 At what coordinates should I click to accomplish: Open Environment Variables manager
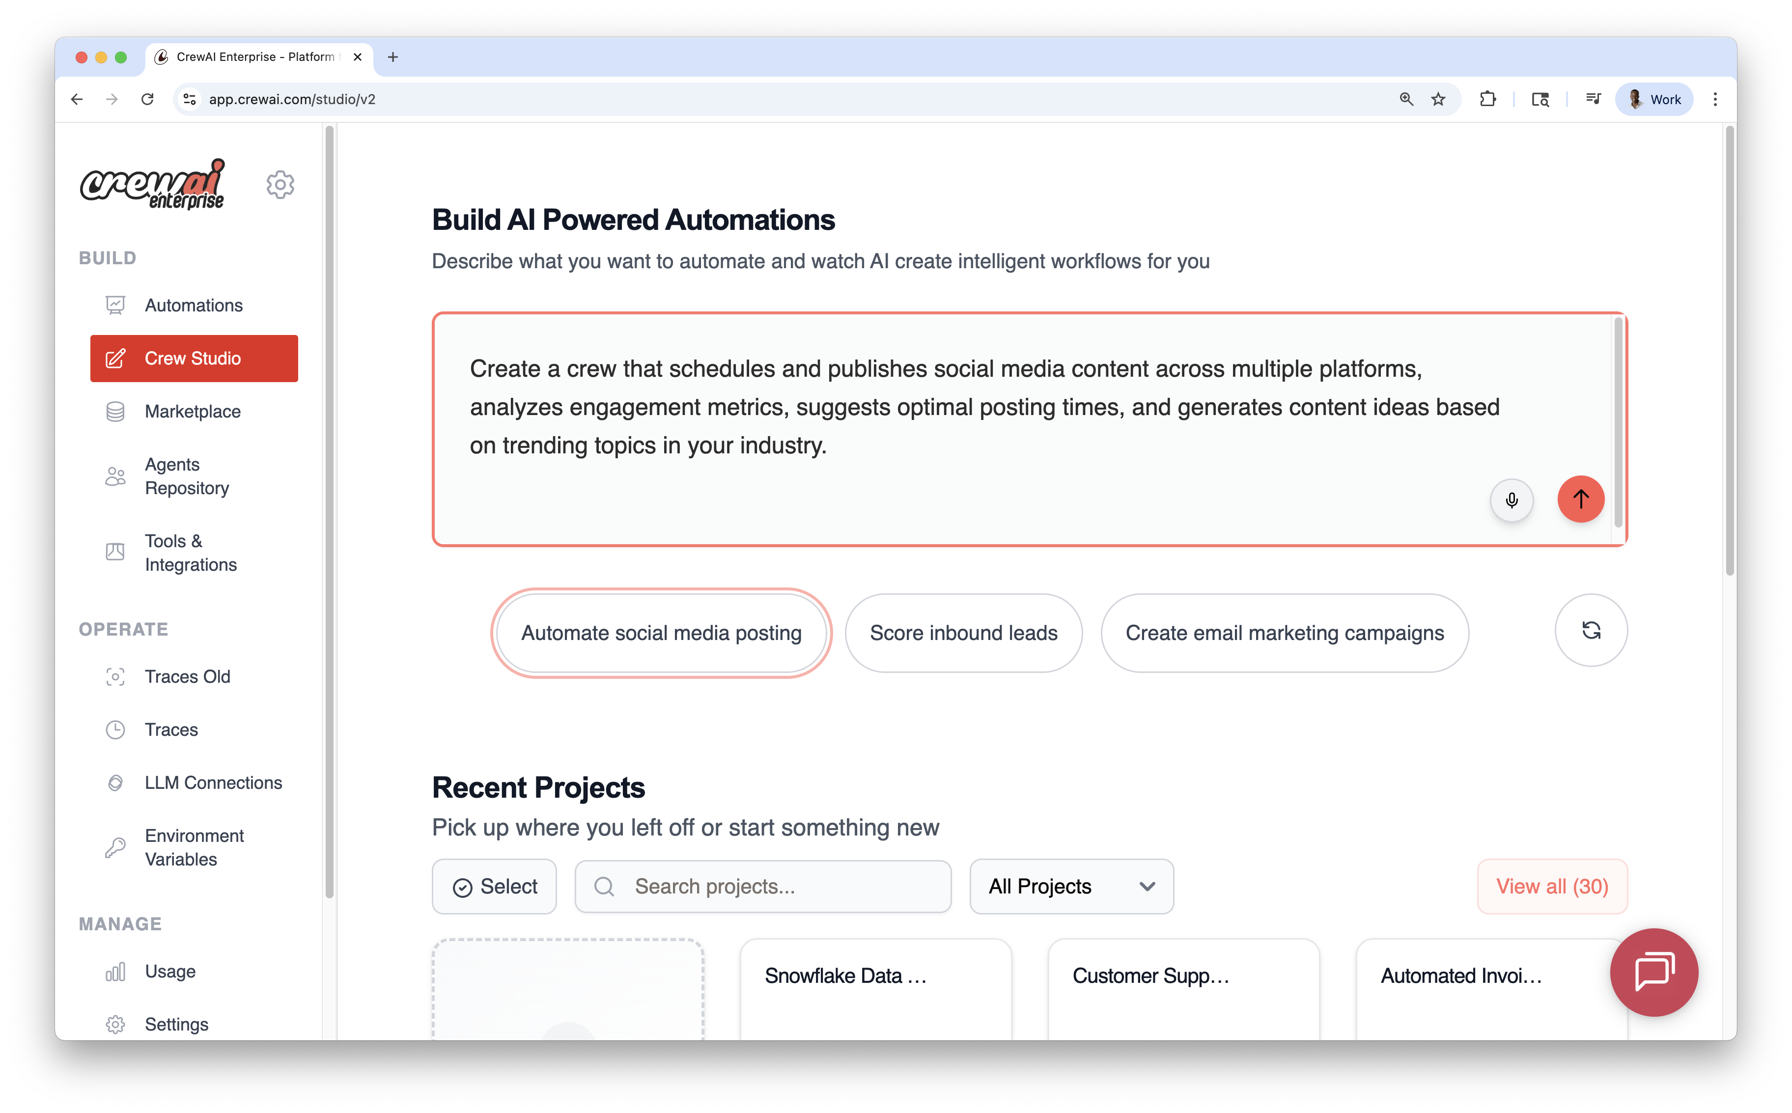tap(195, 847)
